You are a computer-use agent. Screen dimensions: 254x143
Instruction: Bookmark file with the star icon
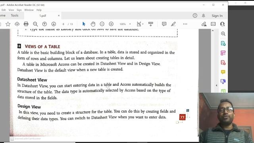tap(8, 24)
